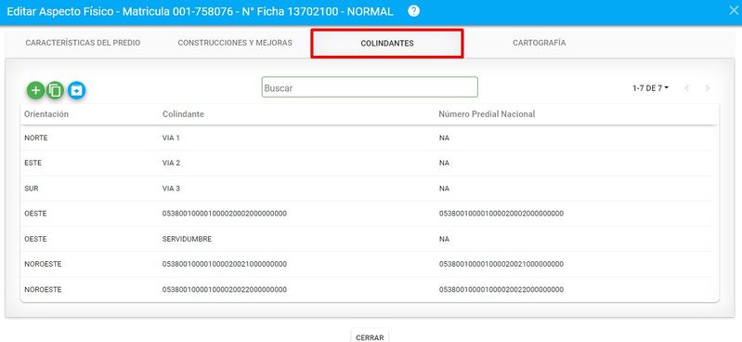The image size is (742, 342).
Task: Open the Cartografía tab
Action: [x=539, y=43]
